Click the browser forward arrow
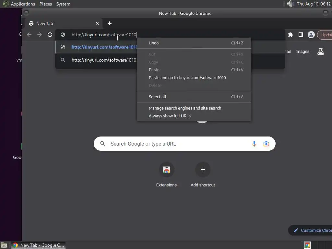 point(40,35)
